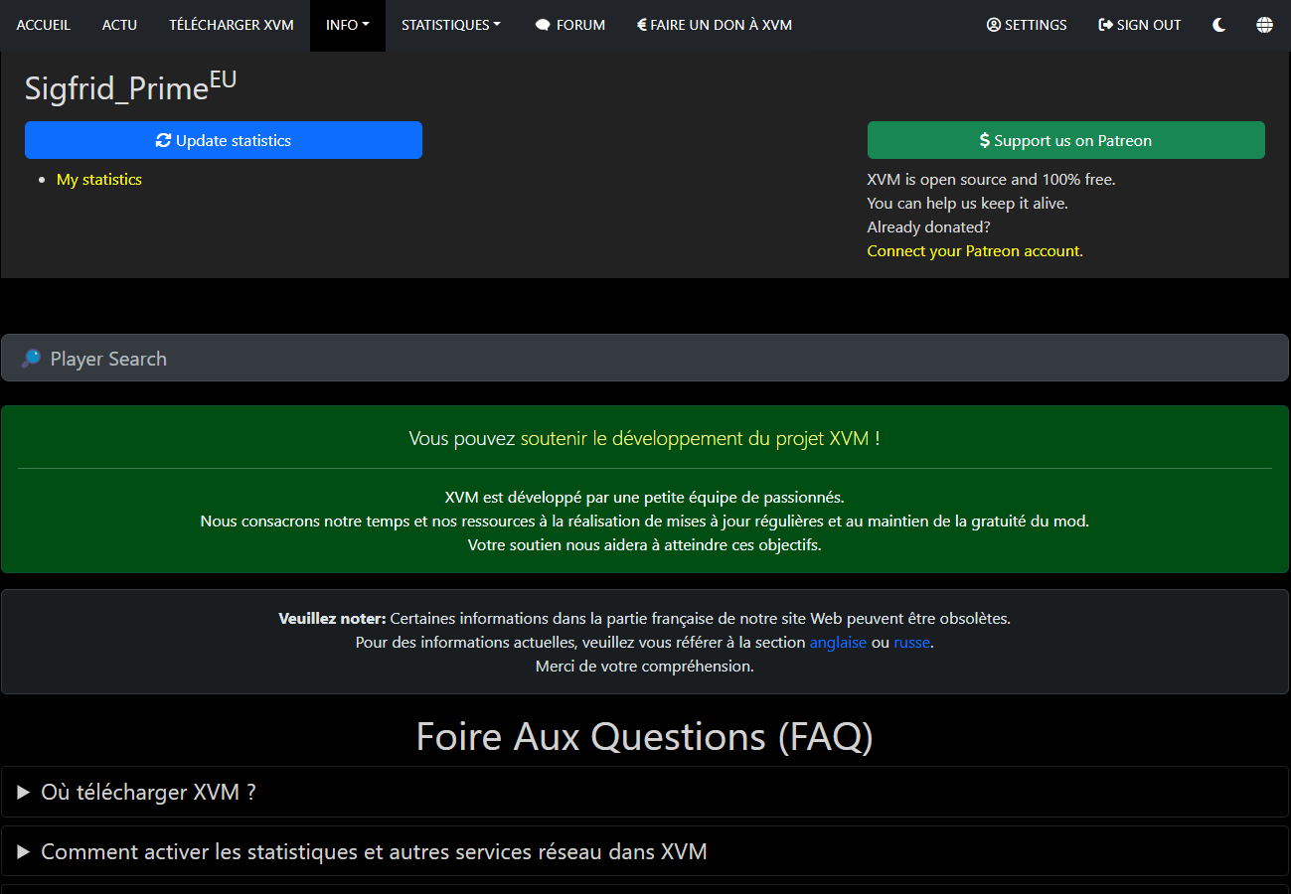Open the language globe icon
This screenshot has height=894, width=1291.
pos(1264,24)
